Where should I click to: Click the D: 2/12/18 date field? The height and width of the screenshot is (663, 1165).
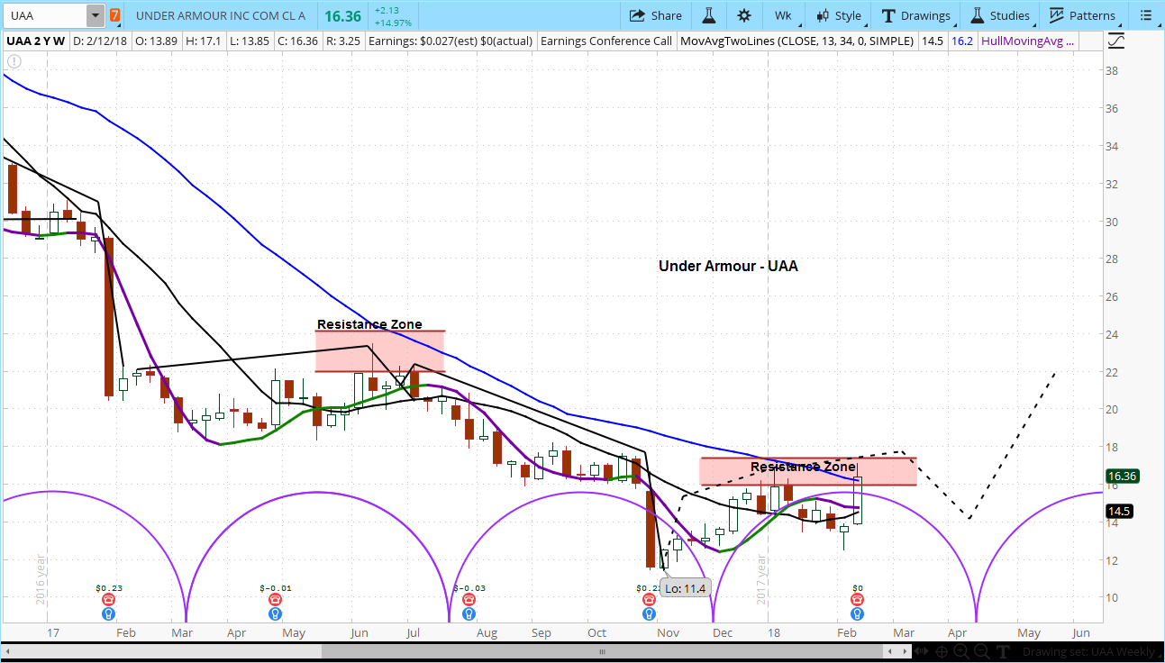pos(102,41)
